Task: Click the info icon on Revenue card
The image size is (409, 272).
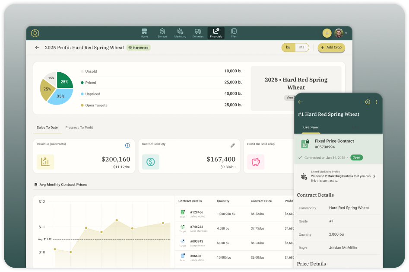Action: pyautogui.click(x=127, y=146)
